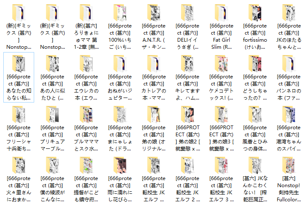The height and width of the screenshot is (203, 303).
Task: Click the ブルマママとスク水 folder icon
Action: click(86, 115)
